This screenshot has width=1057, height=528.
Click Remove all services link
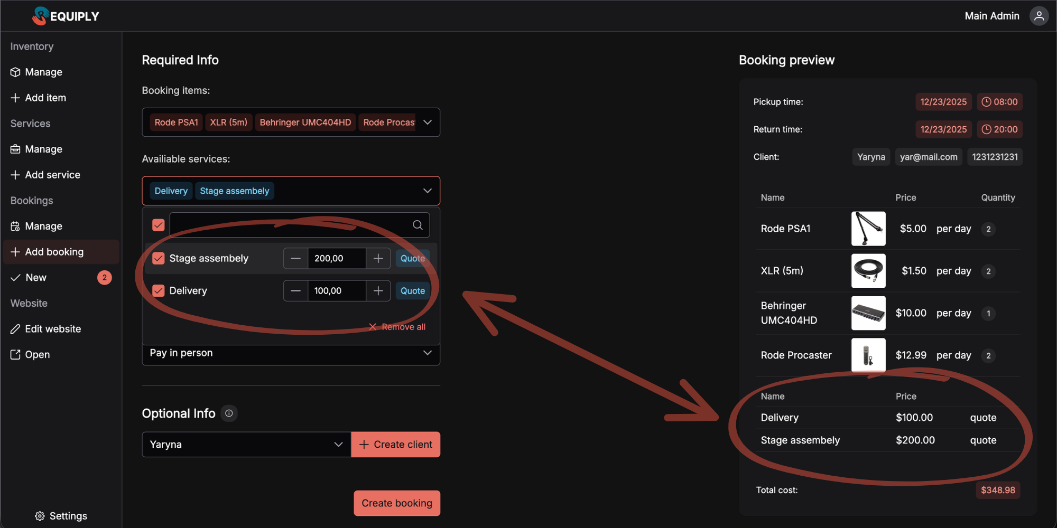point(397,327)
